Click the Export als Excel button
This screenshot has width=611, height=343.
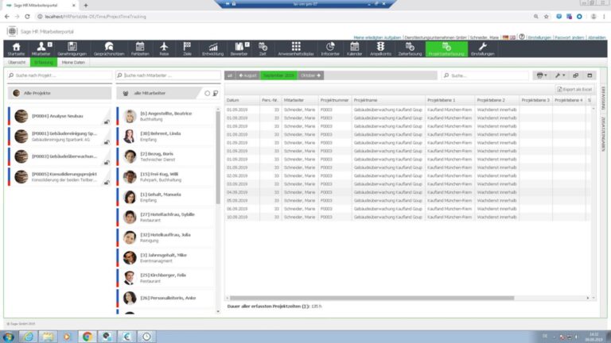574,89
